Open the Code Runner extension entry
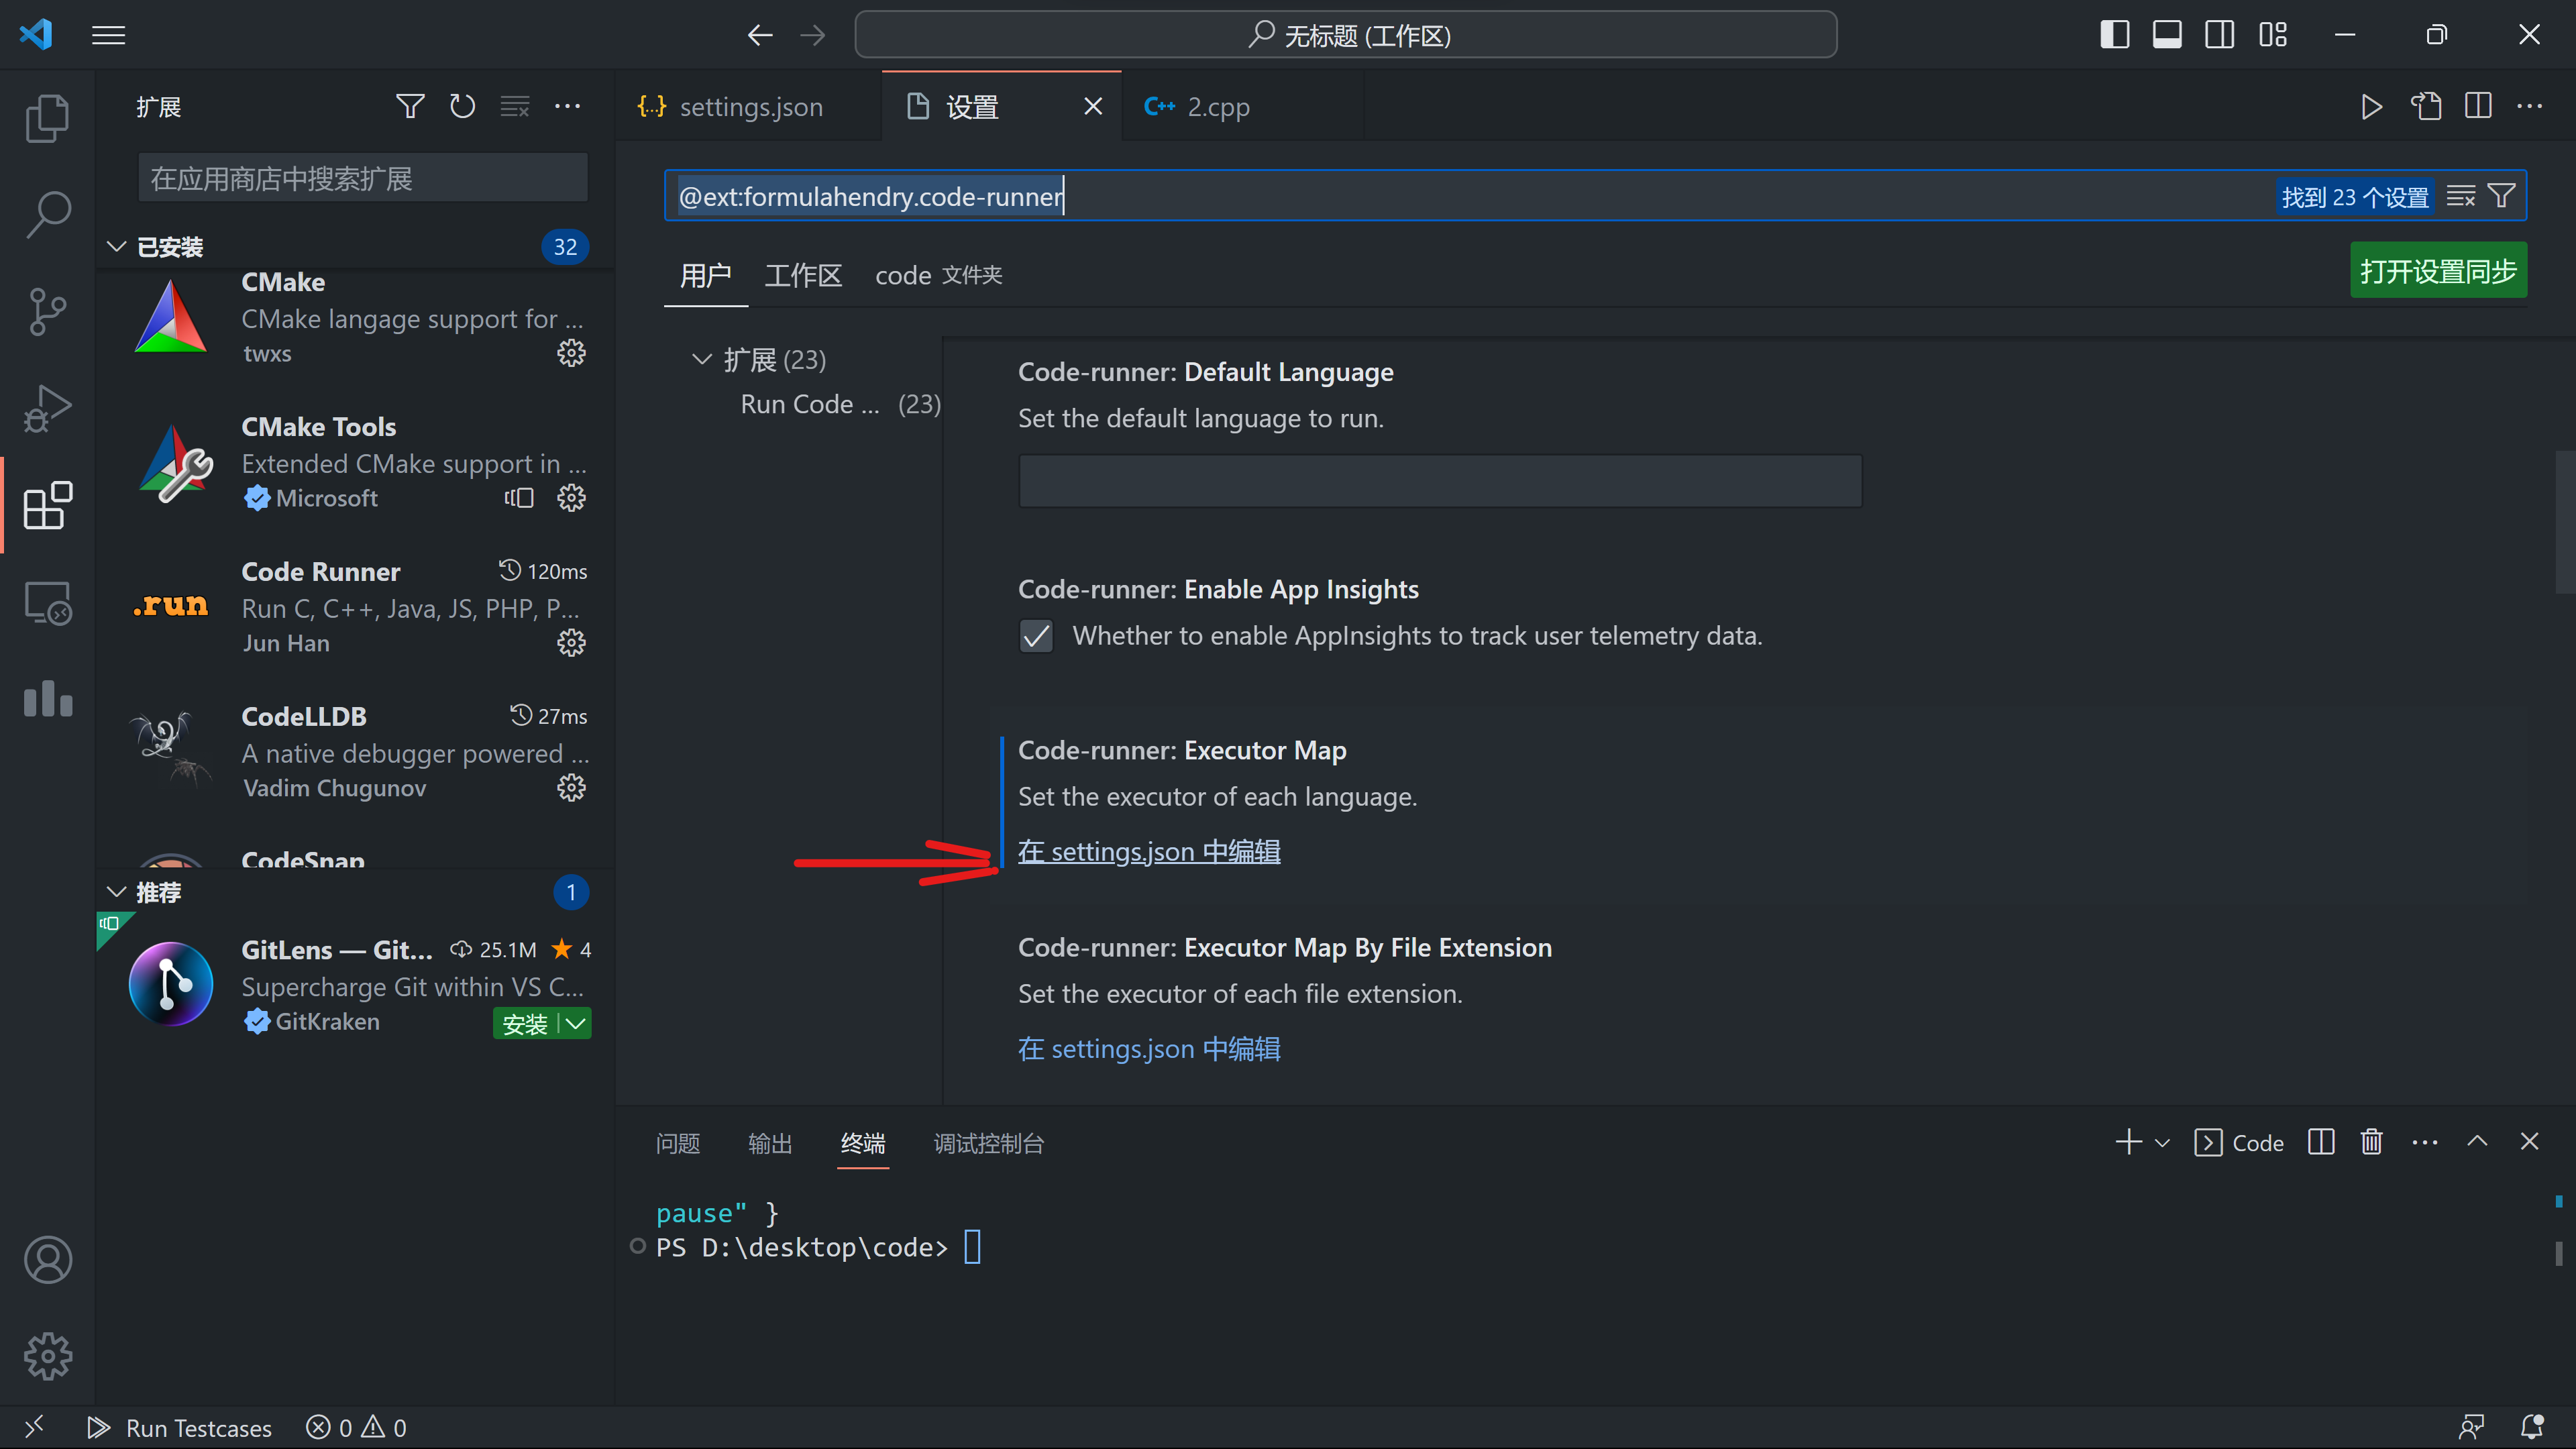Screen dimensions: 2576x1449 pos(355,607)
